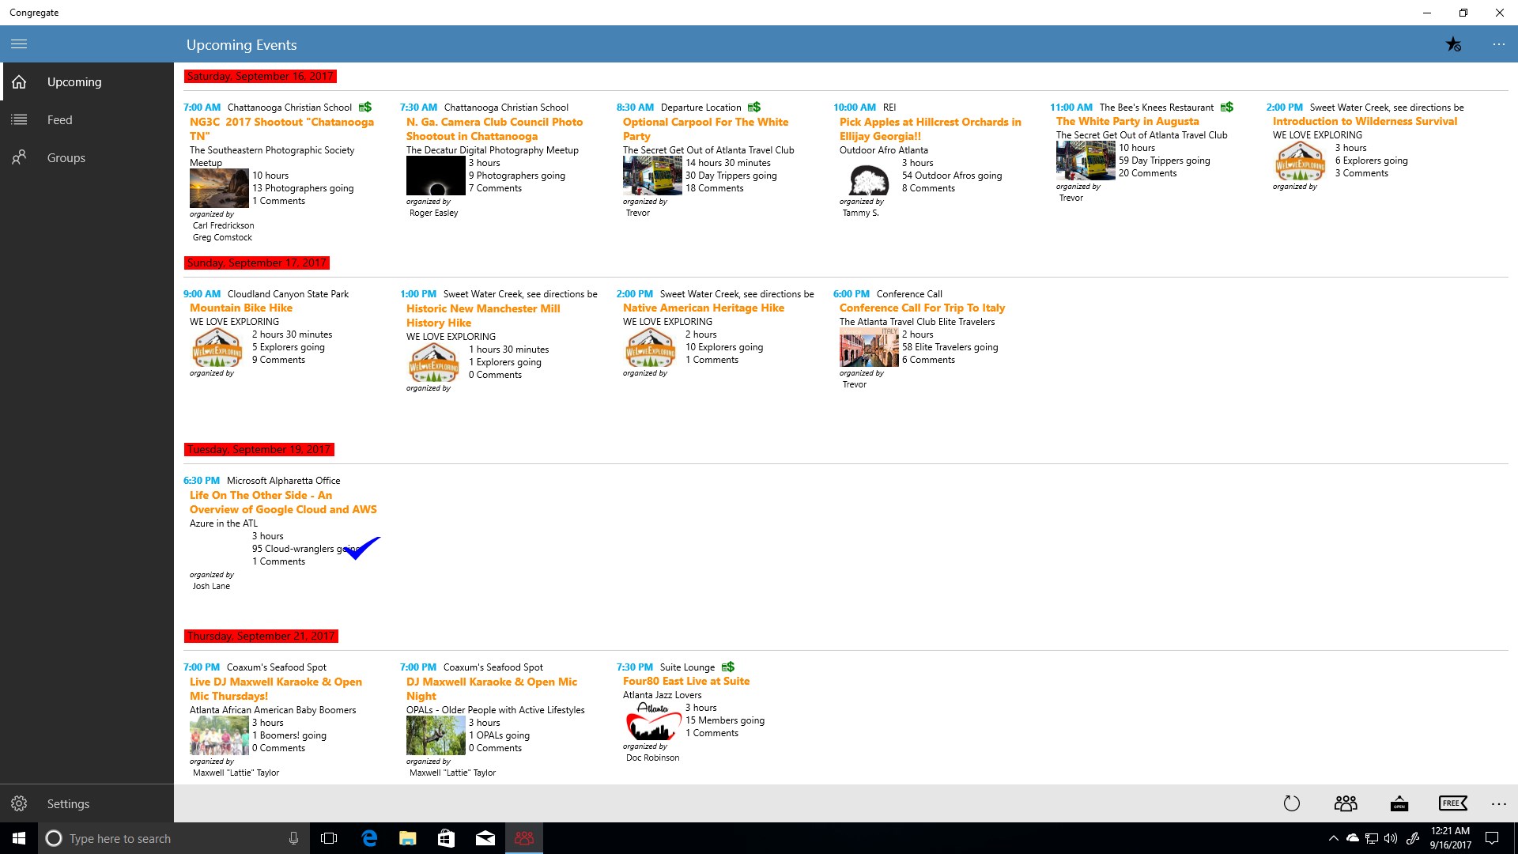Select the Upcoming navigation item

(74, 82)
